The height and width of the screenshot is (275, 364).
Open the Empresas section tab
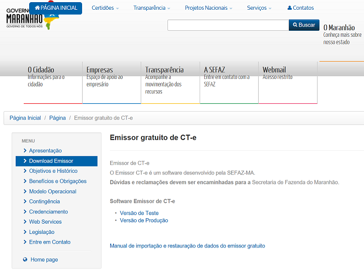[x=112, y=83]
